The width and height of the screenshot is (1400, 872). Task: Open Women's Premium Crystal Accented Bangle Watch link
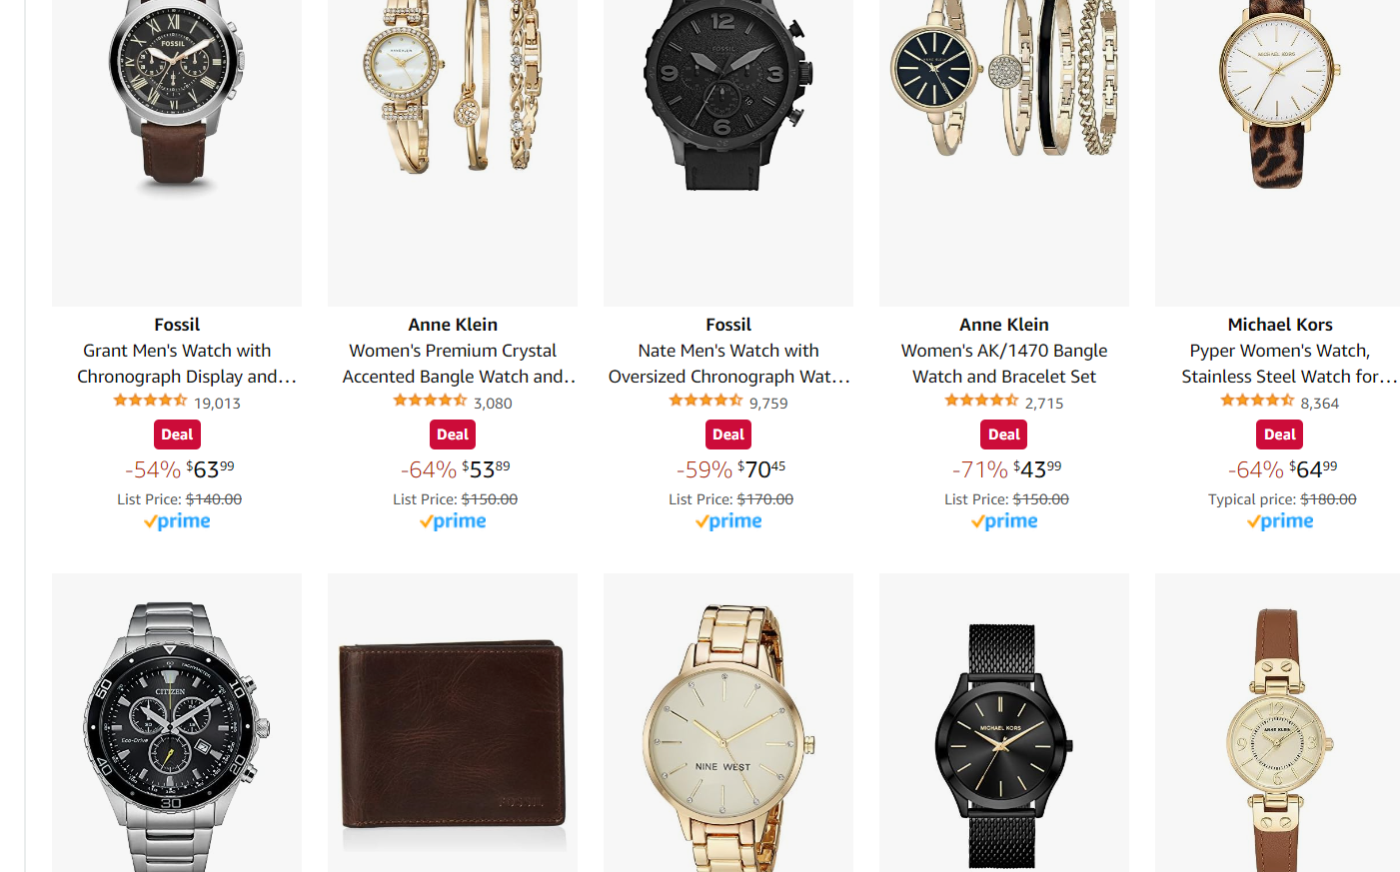coord(459,364)
